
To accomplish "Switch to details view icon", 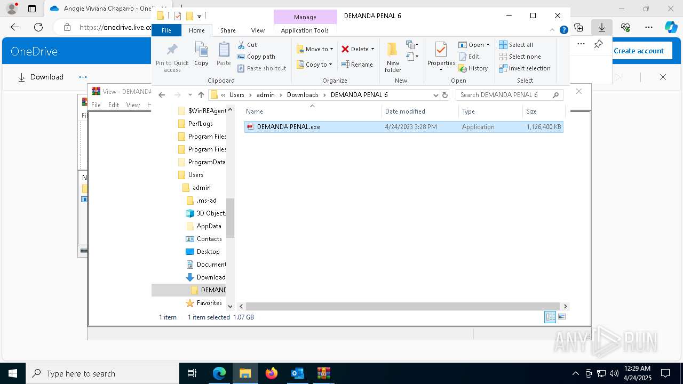I will tap(550, 317).
